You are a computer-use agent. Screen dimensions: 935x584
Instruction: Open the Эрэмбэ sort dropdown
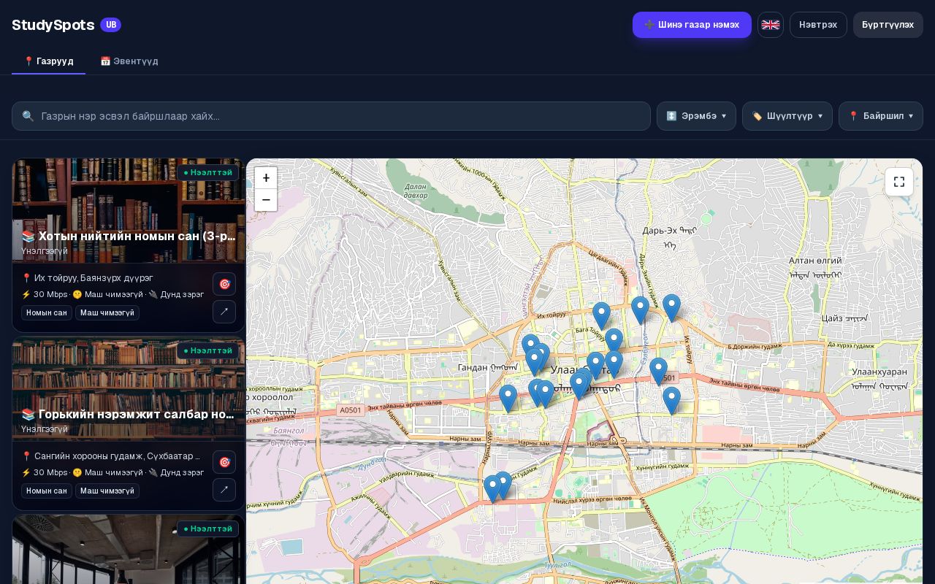[696, 116]
